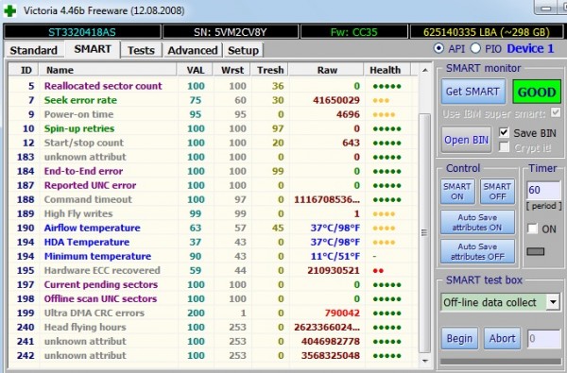Select the Seek error rate row
Image resolution: width=567 pixels, height=373 pixels.
coord(214,100)
